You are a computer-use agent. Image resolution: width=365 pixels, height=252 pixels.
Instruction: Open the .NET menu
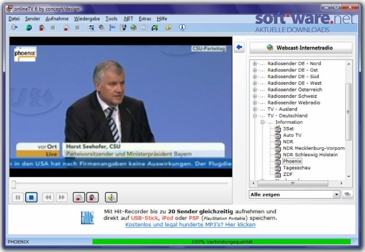click(x=128, y=19)
